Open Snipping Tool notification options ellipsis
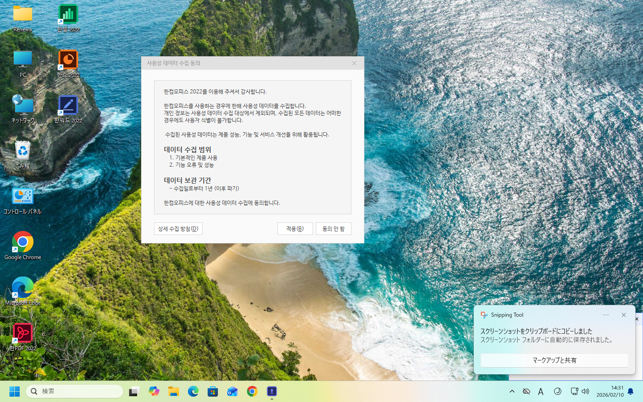 (606, 315)
